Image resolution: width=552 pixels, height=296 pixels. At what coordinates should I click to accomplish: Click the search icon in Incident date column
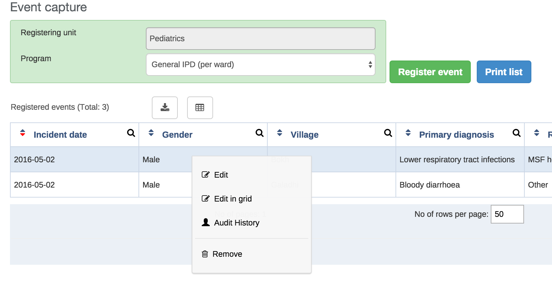[131, 133]
